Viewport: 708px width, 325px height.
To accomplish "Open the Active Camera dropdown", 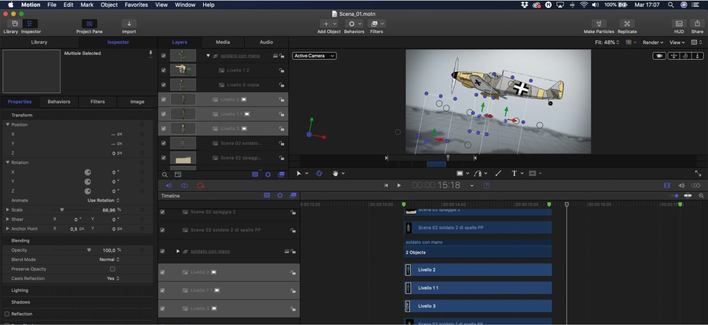I will tap(314, 56).
